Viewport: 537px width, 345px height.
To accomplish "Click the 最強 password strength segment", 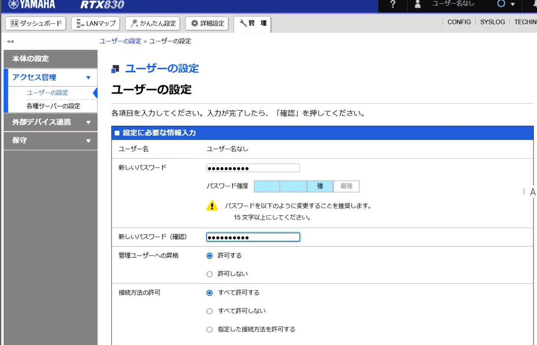I will click(x=346, y=186).
